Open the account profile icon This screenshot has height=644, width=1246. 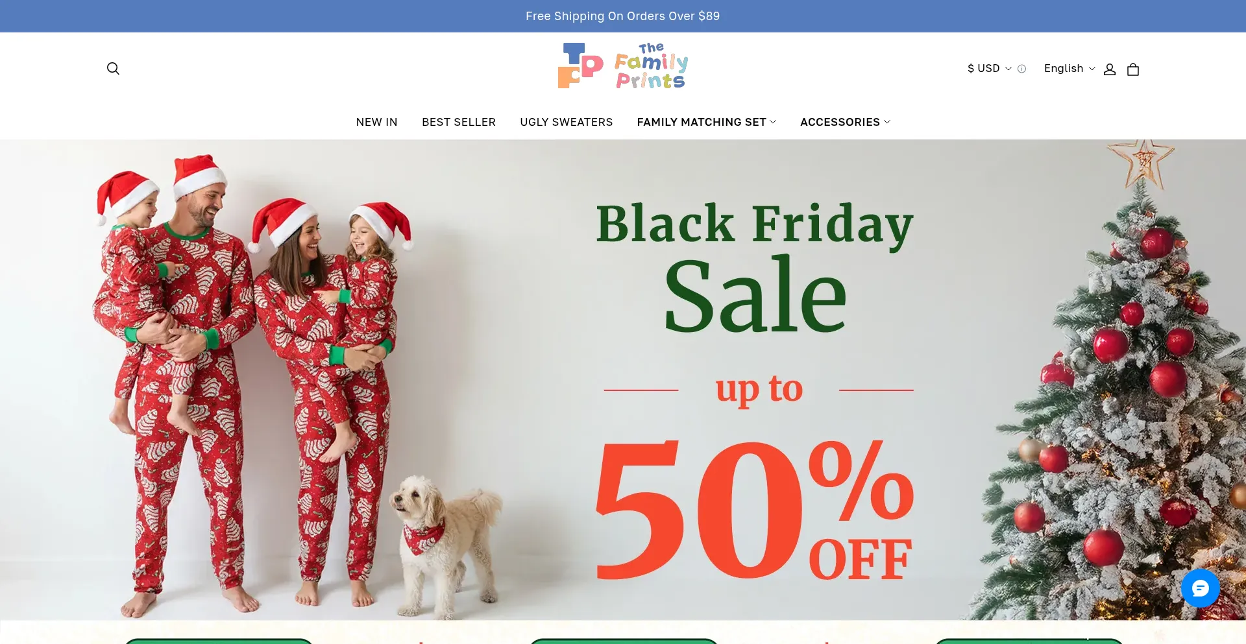pyautogui.click(x=1110, y=69)
